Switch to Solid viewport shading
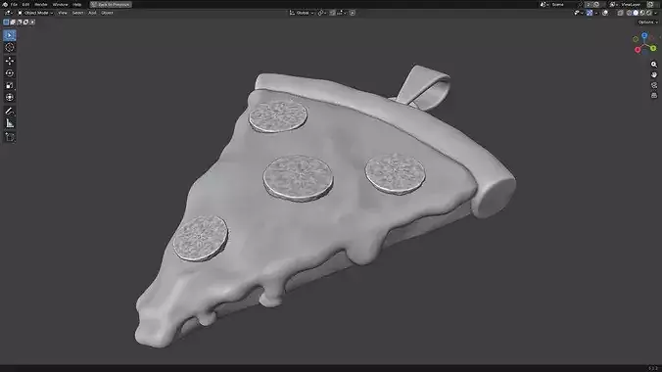 [636, 13]
